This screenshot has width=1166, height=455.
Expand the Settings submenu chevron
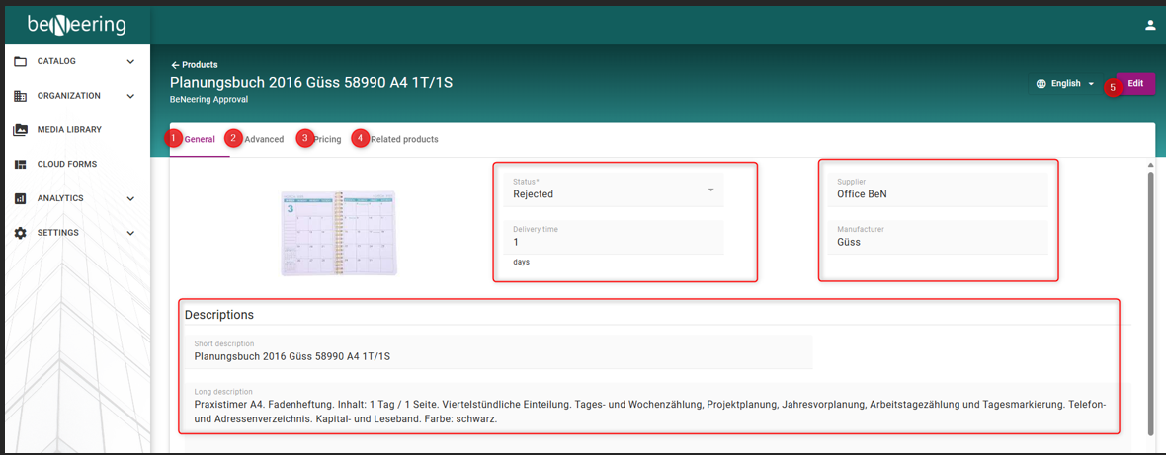130,233
